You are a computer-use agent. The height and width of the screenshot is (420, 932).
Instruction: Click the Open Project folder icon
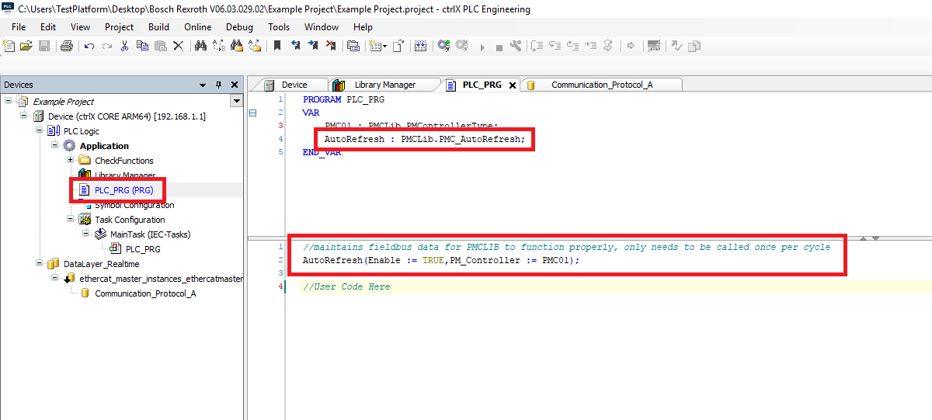[x=26, y=46]
